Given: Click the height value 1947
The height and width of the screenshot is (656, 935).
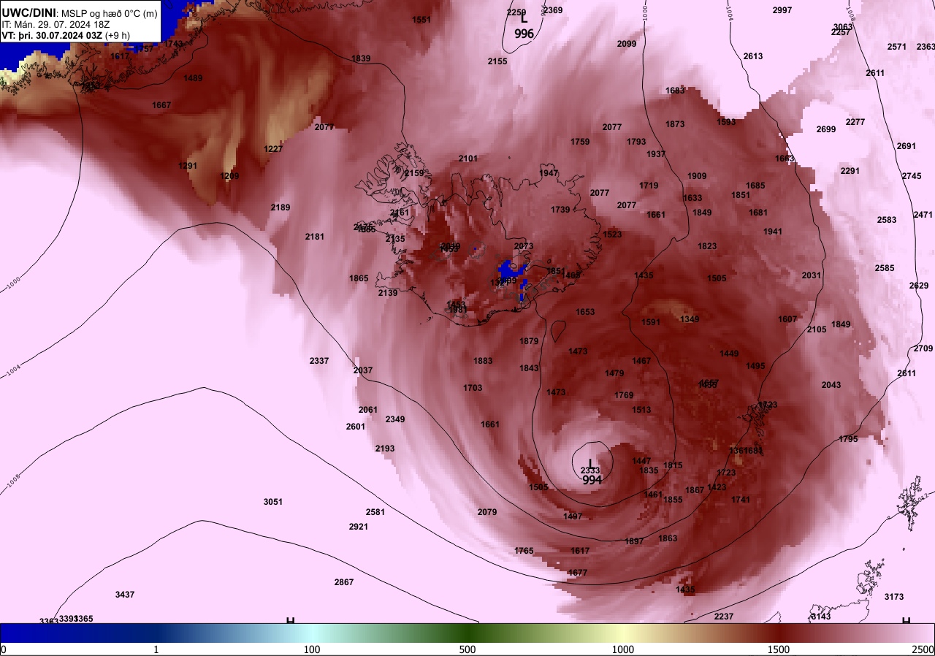Looking at the screenshot, I should click(549, 173).
